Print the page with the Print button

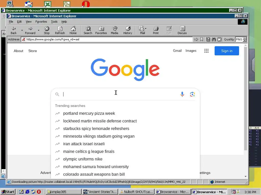(156, 30)
